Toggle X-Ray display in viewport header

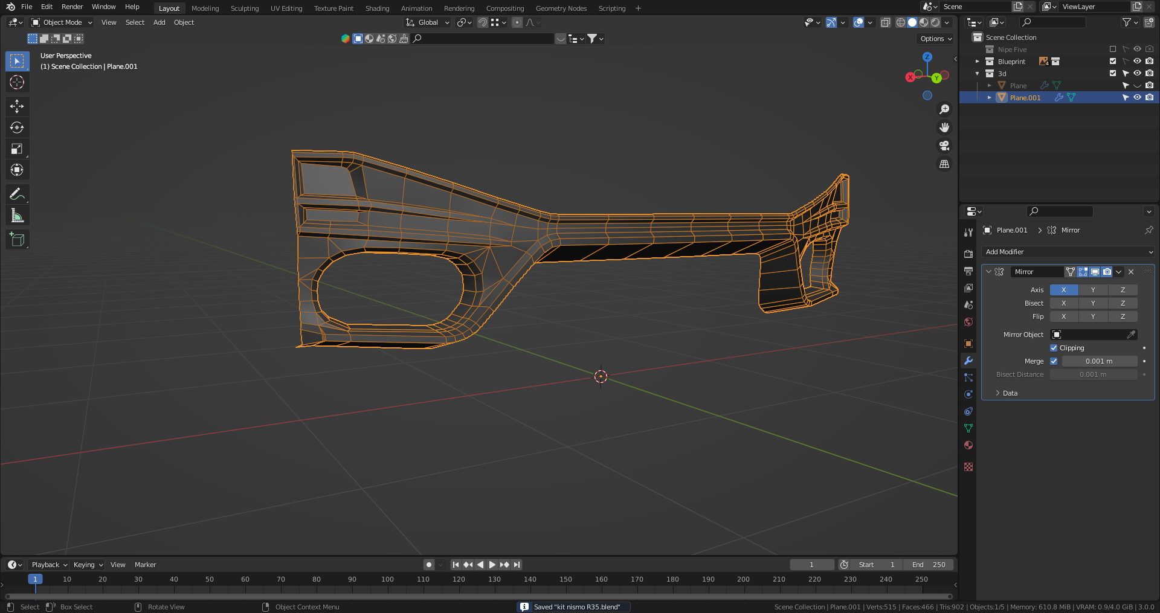point(886,22)
